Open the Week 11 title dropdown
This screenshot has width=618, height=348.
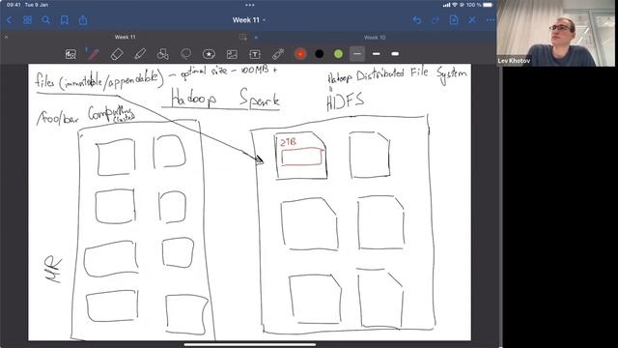point(249,19)
